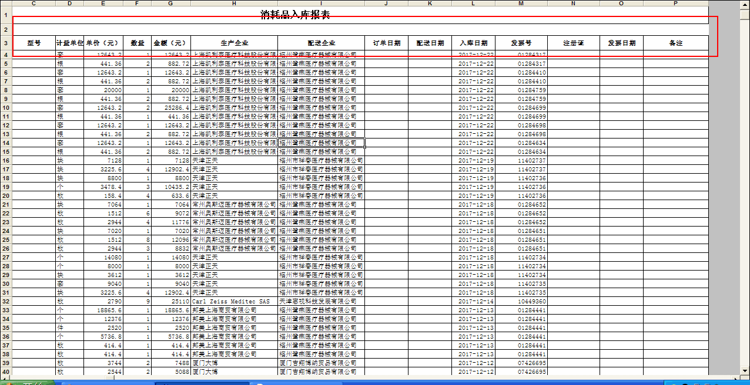750x385 pixels.
Task: Select column I header
Action: click(321, 4)
